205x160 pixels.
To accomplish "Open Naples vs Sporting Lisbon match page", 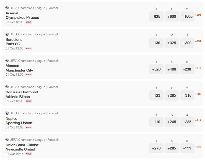I will click(x=19, y=121).
